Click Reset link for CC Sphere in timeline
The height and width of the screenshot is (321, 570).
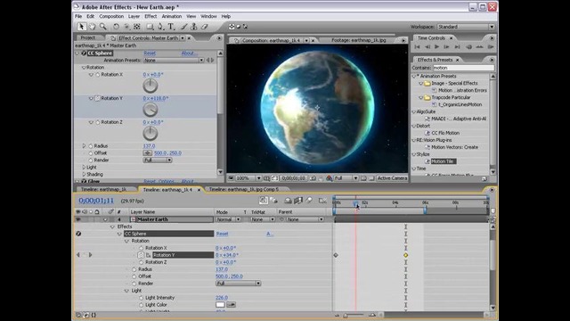point(222,234)
